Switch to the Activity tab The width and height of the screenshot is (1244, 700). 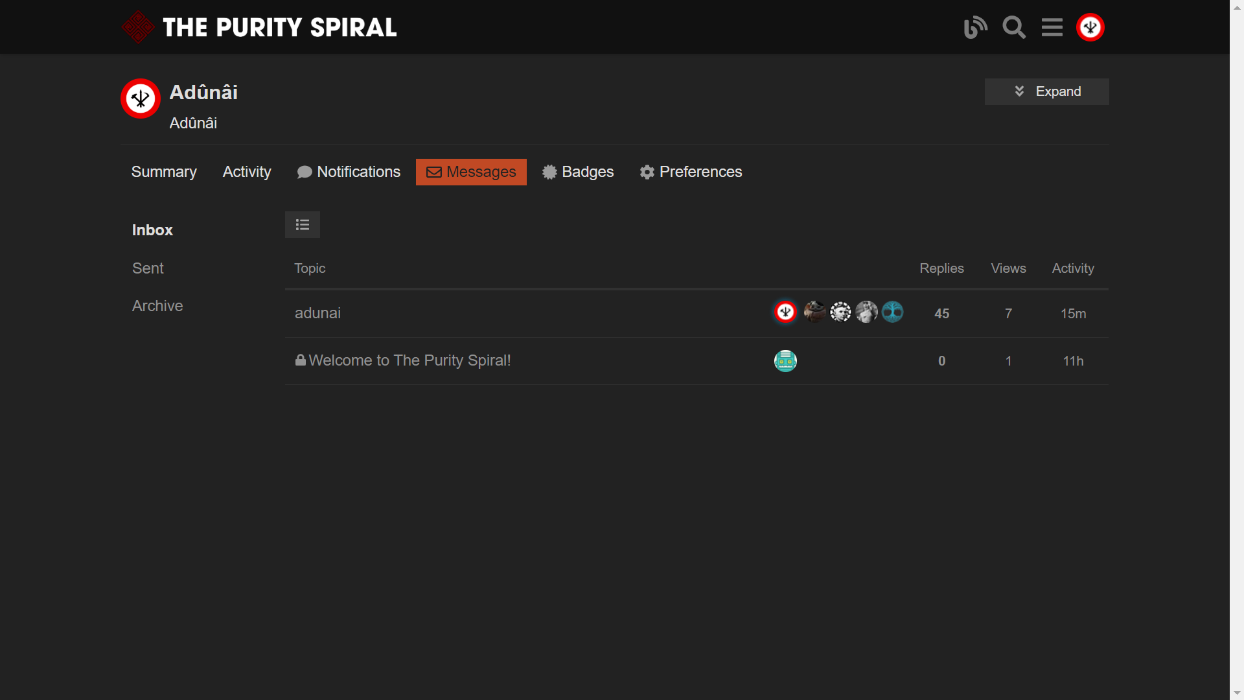[247, 172]
